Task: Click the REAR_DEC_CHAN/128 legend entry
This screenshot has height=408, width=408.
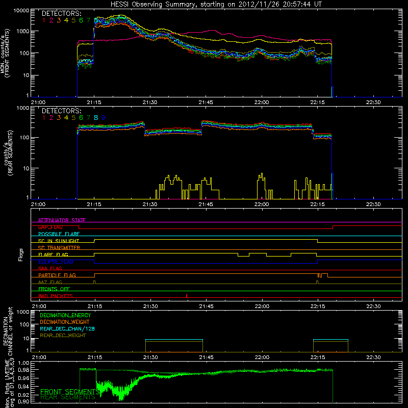Action: click(67, 328)
